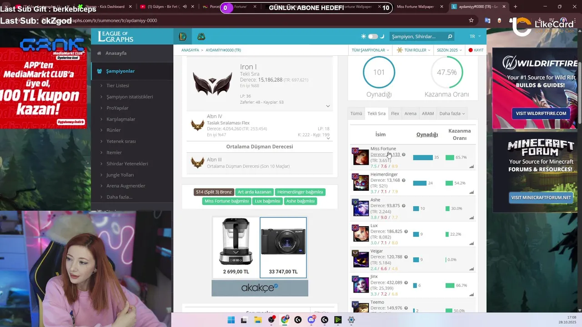
Task: Click the Ashe bağımlısı tag
Action: 300,201
